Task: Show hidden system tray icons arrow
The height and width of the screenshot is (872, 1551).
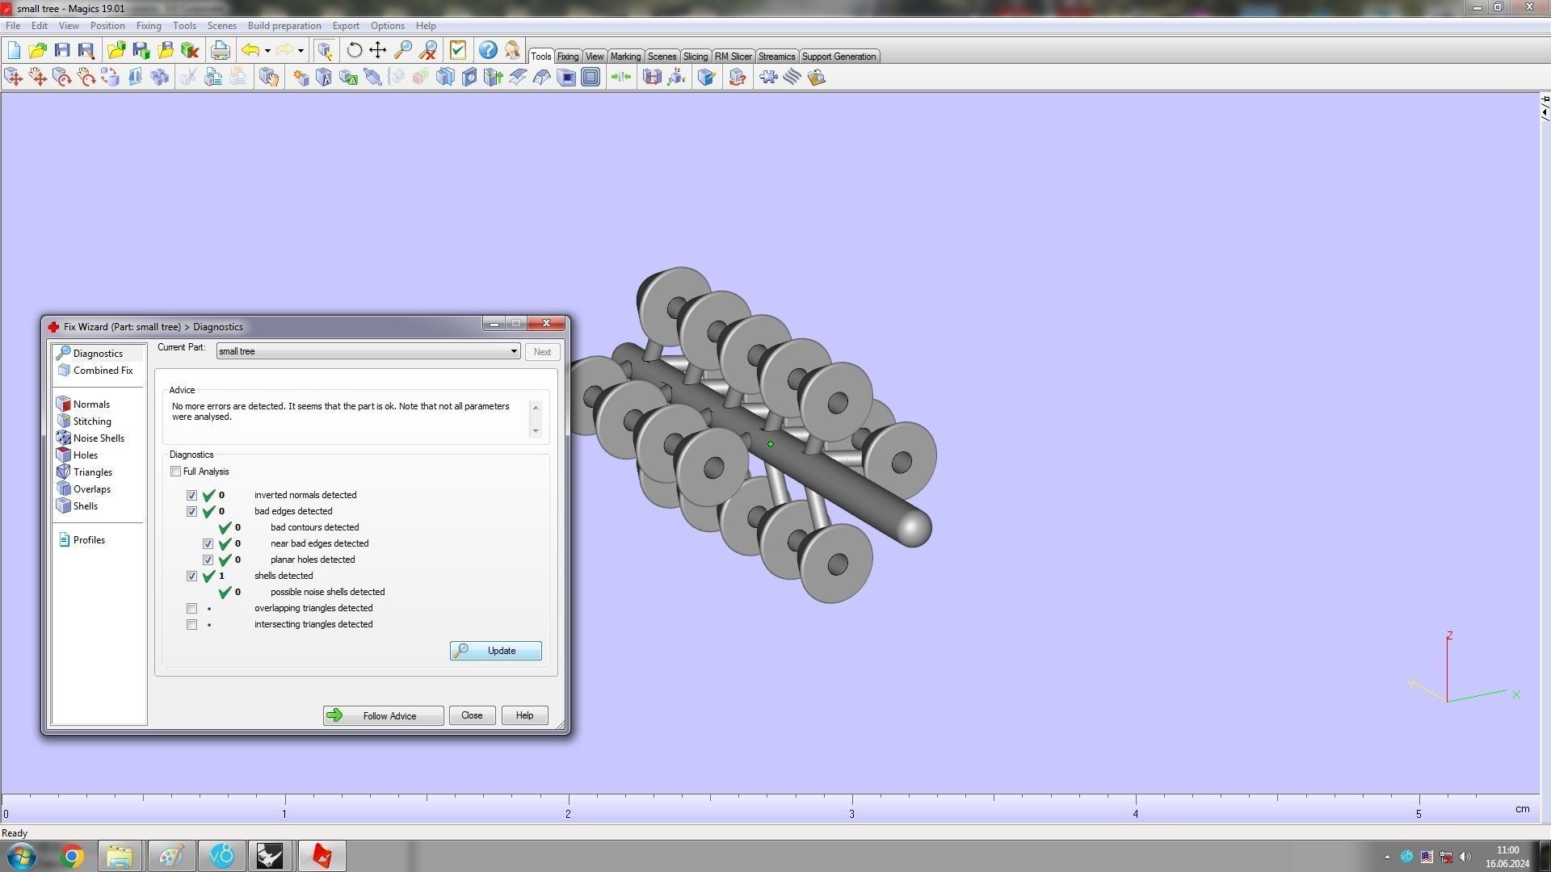Action: tap(1387, 857)
